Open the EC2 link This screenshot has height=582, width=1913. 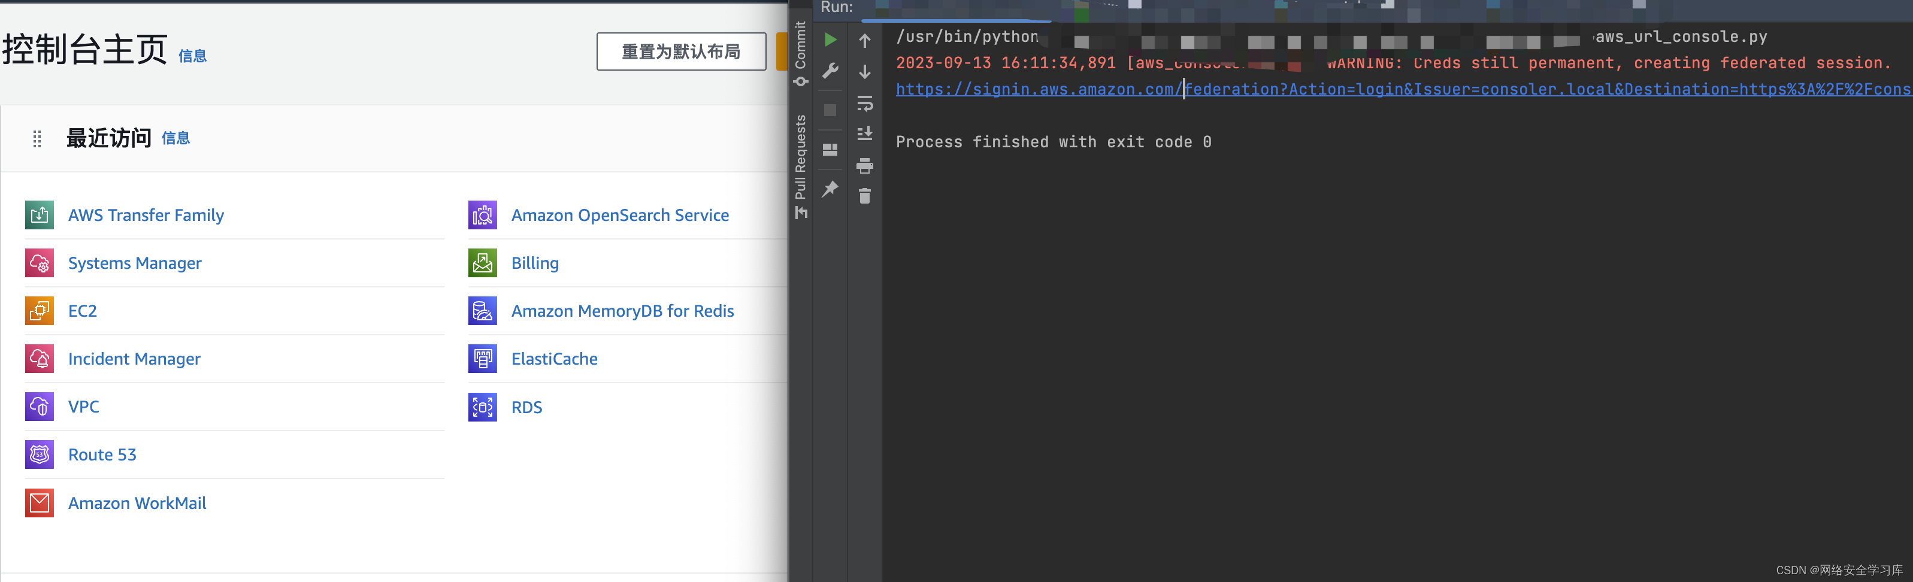[83, 311]
